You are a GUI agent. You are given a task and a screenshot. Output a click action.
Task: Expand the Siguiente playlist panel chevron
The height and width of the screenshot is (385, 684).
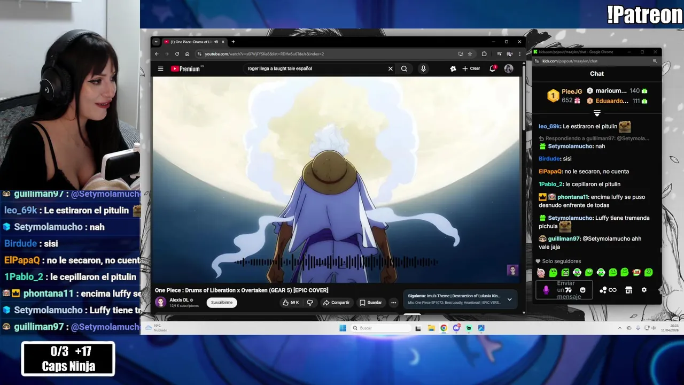pos(509,299)
